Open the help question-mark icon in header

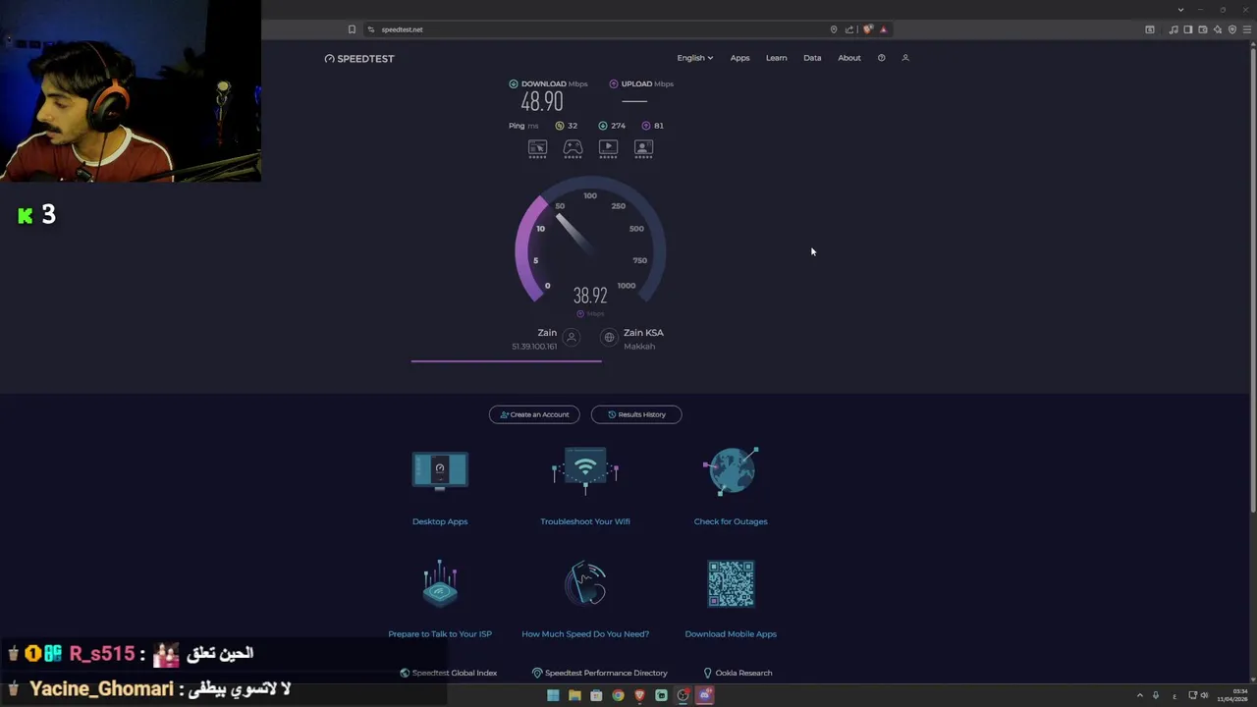point(881,58)
